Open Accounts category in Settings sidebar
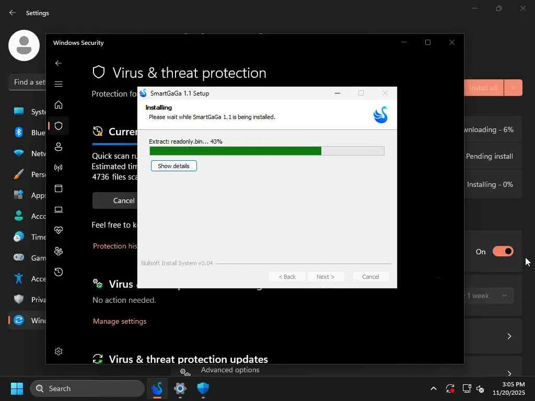This screenshot has width=535, height=401. (27, 216)
